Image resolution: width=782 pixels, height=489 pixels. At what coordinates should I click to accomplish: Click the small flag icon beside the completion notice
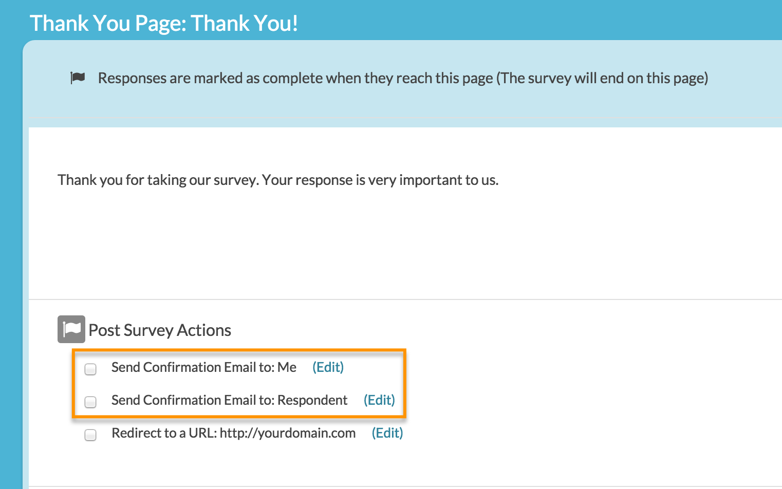(x=78, y=78)
